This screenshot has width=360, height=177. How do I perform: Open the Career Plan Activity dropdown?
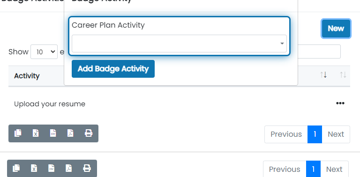(179, 44)
